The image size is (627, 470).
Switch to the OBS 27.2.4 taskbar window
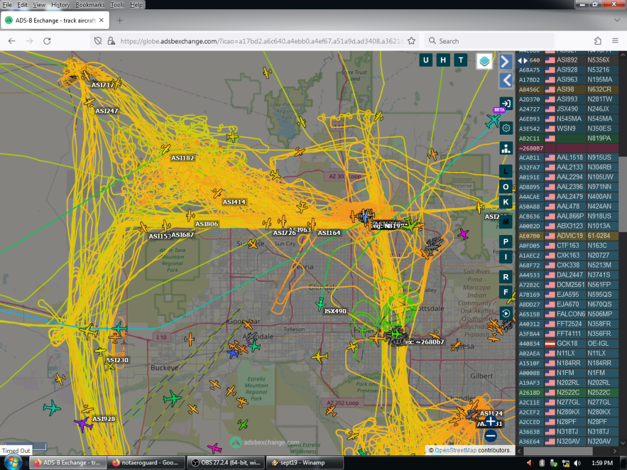226,463
